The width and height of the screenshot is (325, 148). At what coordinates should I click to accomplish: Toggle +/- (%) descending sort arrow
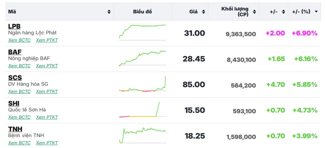[x=316, y=12]
